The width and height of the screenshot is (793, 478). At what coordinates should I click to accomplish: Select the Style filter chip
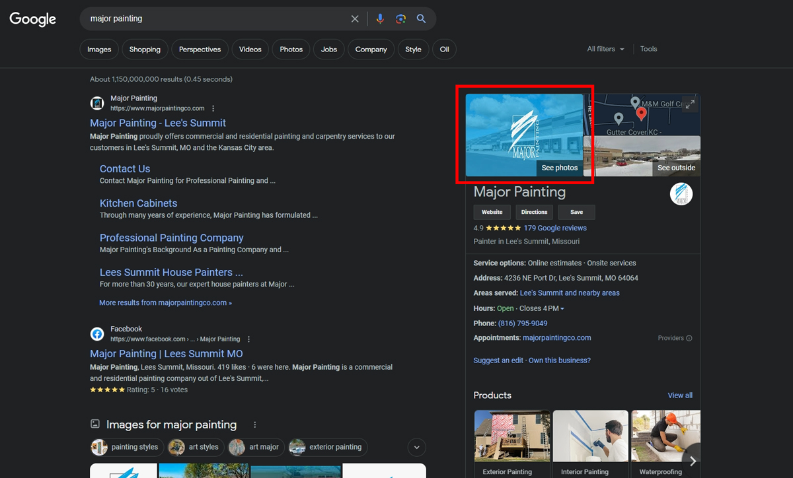pos(413,50)
